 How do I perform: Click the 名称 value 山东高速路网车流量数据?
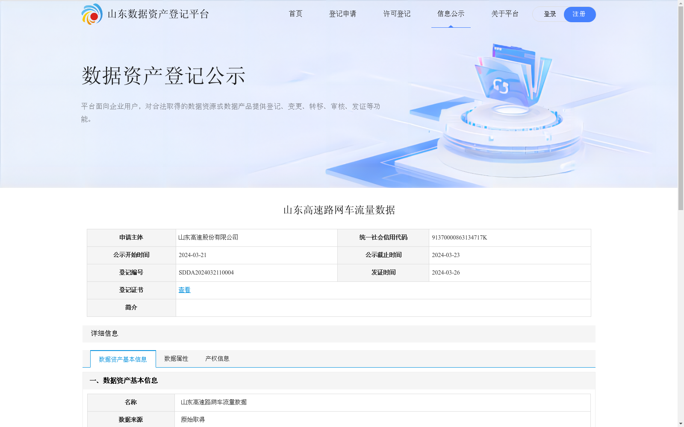214,402
